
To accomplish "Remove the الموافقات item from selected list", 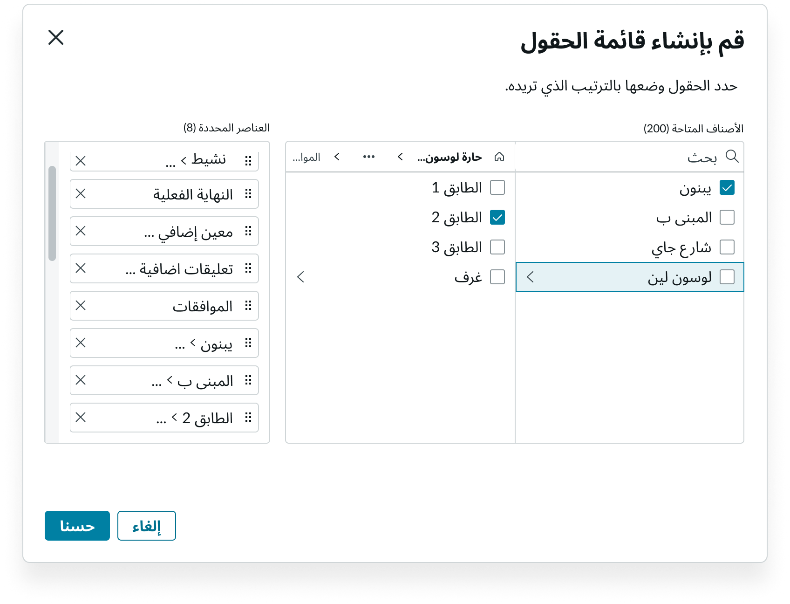I will (x=81, y=306).
